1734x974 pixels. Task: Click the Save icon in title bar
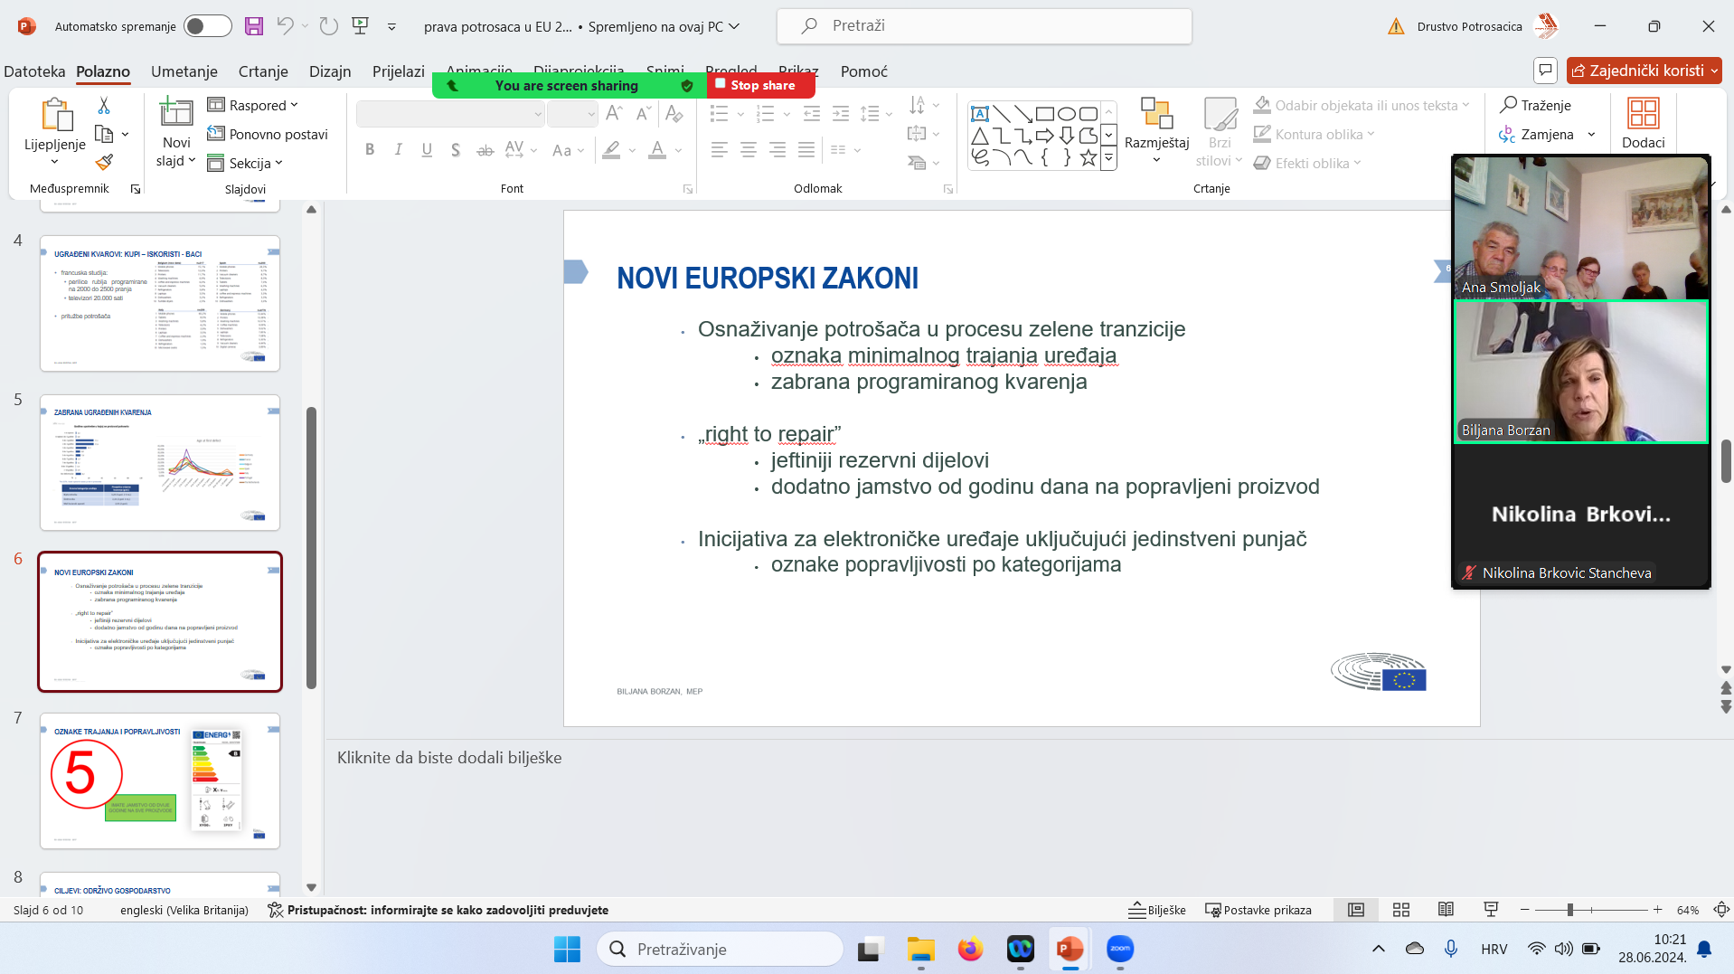click(x=254, y=26)
